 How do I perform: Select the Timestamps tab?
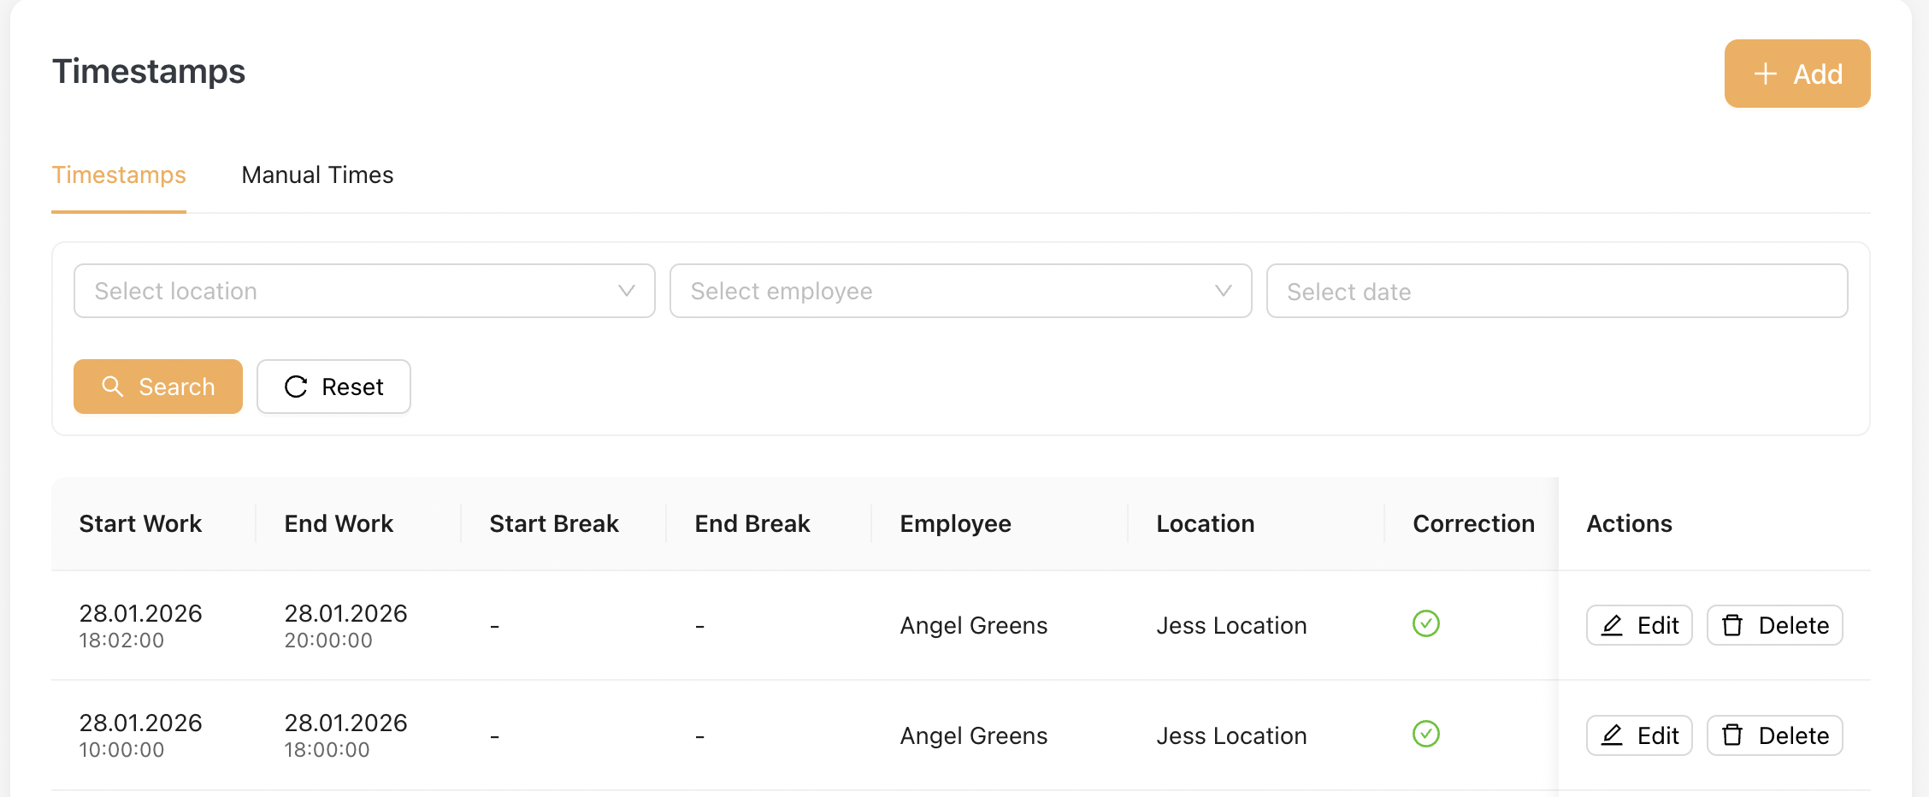pos(119,175)
